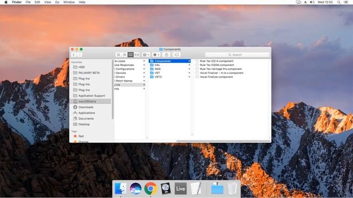353x198 pixels.
Task: Open Trash in the Dock
Action: (x=232, y=188)
